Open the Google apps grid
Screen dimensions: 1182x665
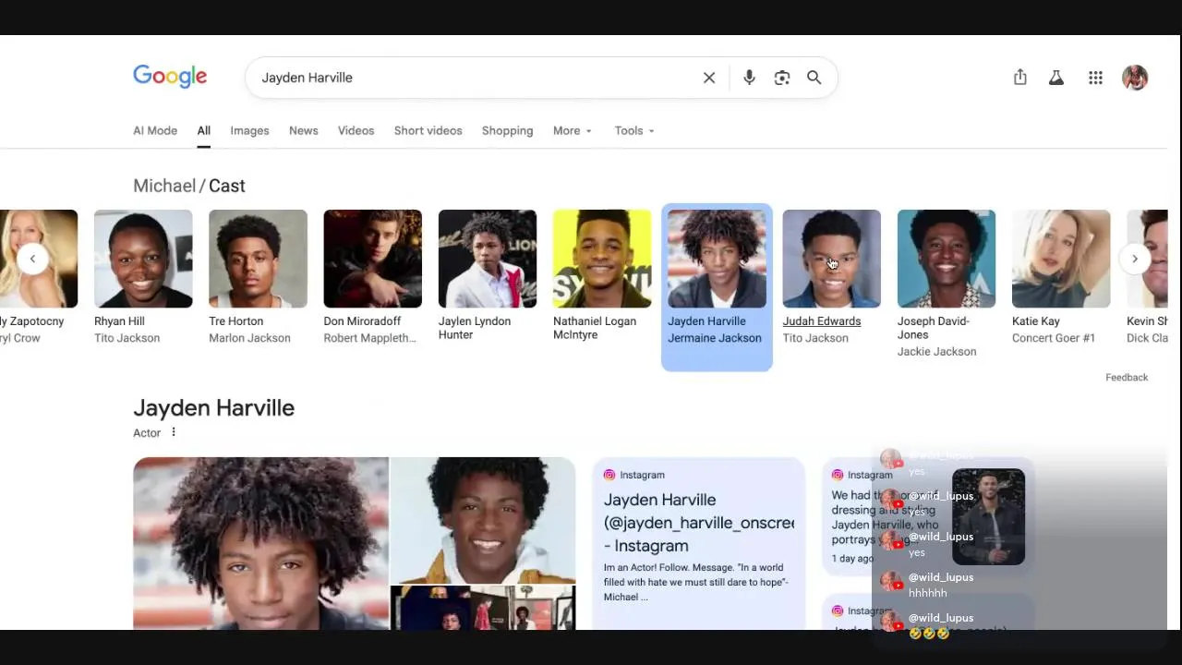[1095, 78]
